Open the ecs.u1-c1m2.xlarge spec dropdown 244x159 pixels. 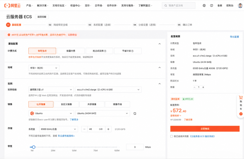pyautogui.click(x=108, y=90)
